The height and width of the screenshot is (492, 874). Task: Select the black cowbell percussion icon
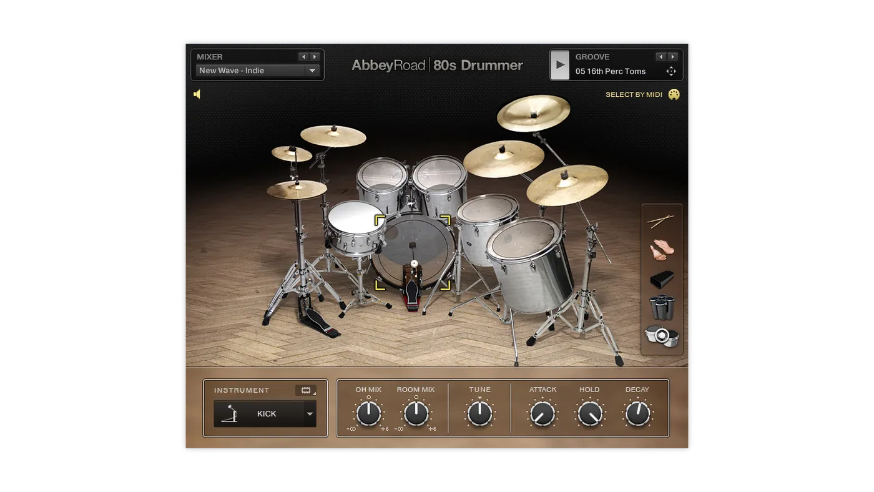tap(662, 279)
